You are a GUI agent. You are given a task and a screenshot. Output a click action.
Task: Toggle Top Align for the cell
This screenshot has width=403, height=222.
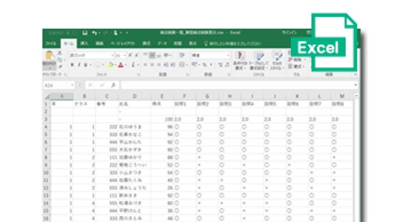tap(146, 55)
